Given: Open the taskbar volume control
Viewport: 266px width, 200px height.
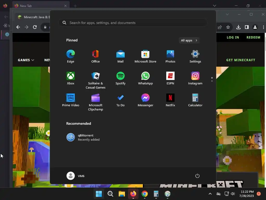Looking at the screenshot, I should pos(233,194).
